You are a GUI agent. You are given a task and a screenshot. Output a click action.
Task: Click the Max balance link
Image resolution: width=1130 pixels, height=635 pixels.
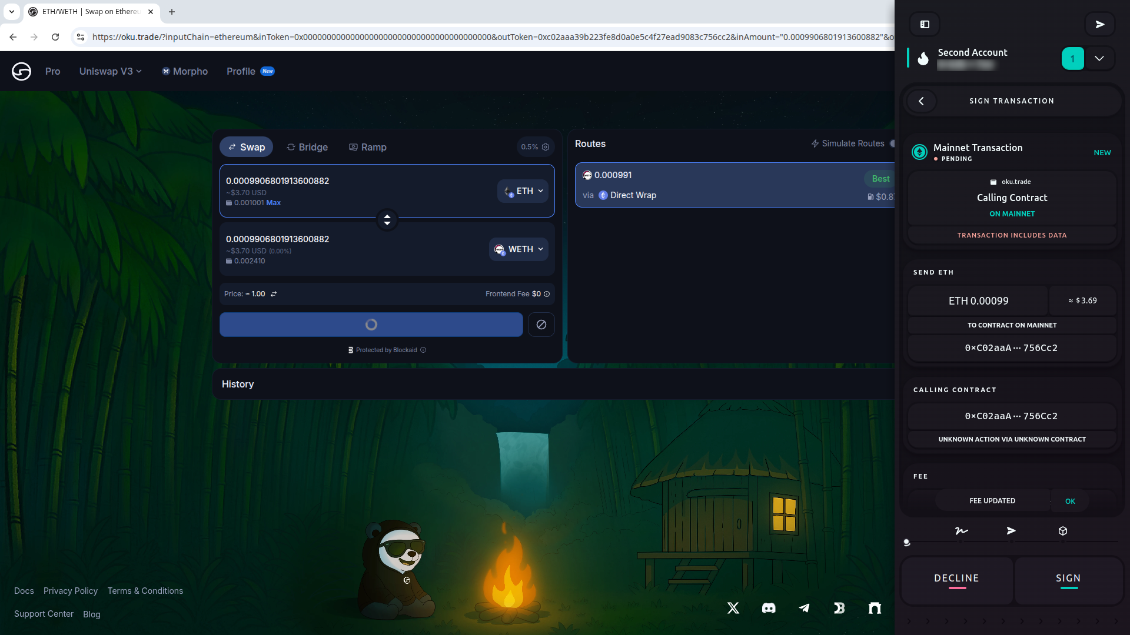[x=273, y=203]
